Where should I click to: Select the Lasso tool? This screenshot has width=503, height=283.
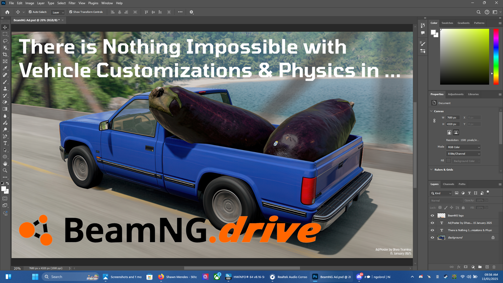coord(5,41)
